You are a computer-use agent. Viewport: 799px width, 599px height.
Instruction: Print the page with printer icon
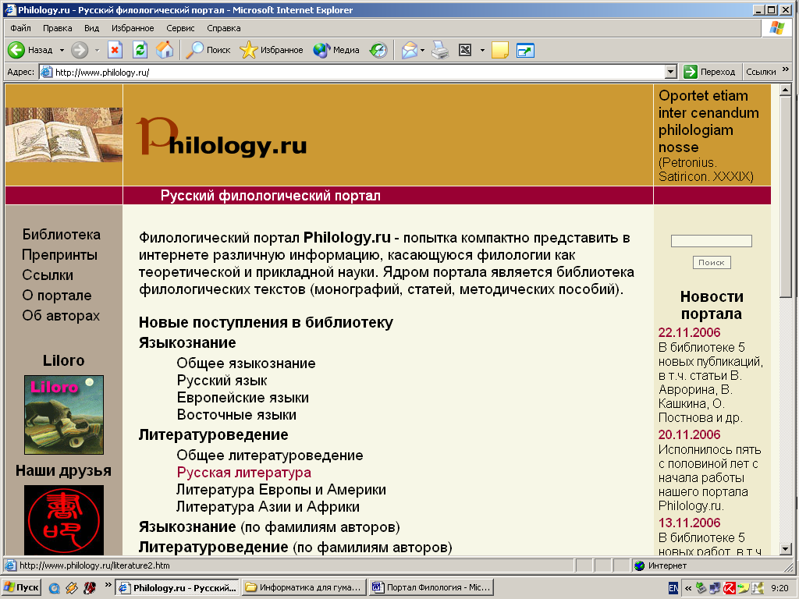click(x=440, y=50)
